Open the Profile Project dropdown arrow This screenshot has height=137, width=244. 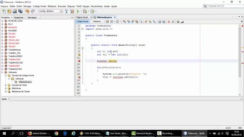pos(96,11)
